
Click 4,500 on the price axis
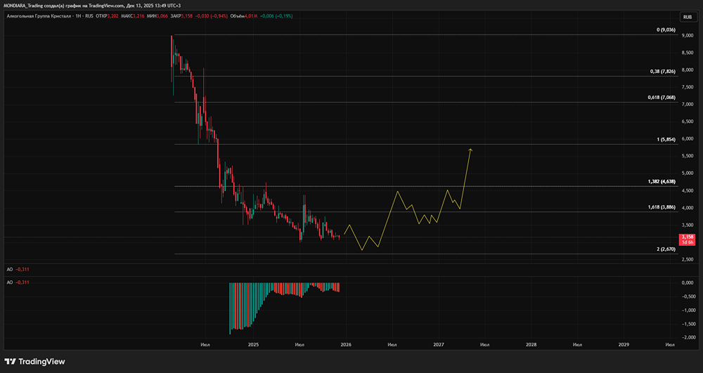pos(688,190)
